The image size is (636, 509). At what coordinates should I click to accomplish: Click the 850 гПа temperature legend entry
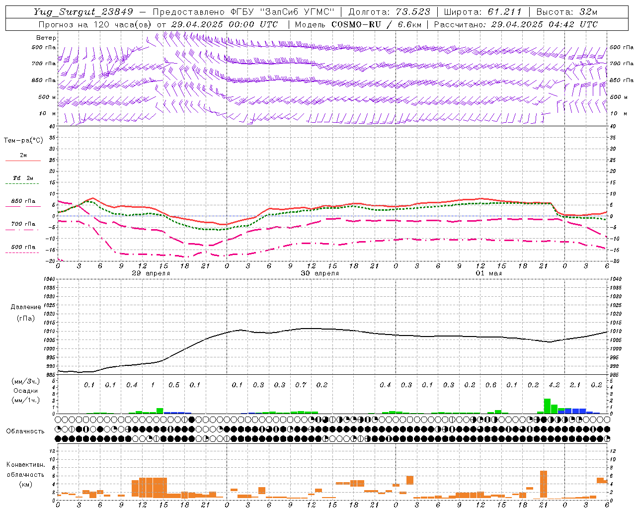pyautogui.click(x=23, y=201)
